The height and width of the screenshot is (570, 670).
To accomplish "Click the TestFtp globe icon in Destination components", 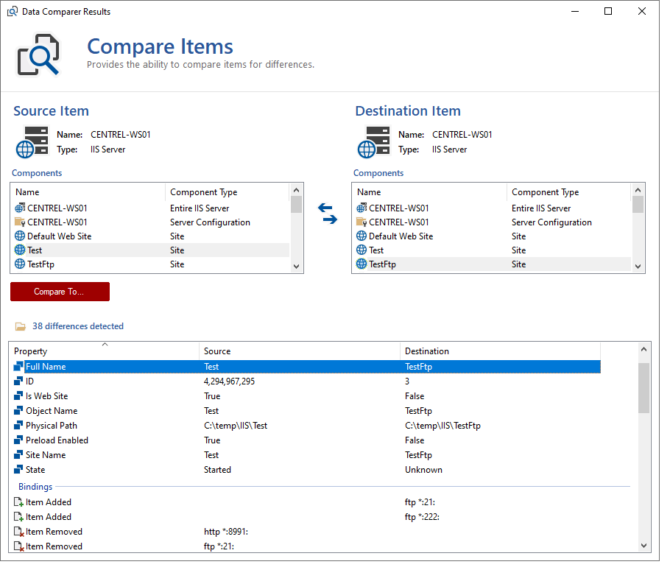I will (362, 264).
